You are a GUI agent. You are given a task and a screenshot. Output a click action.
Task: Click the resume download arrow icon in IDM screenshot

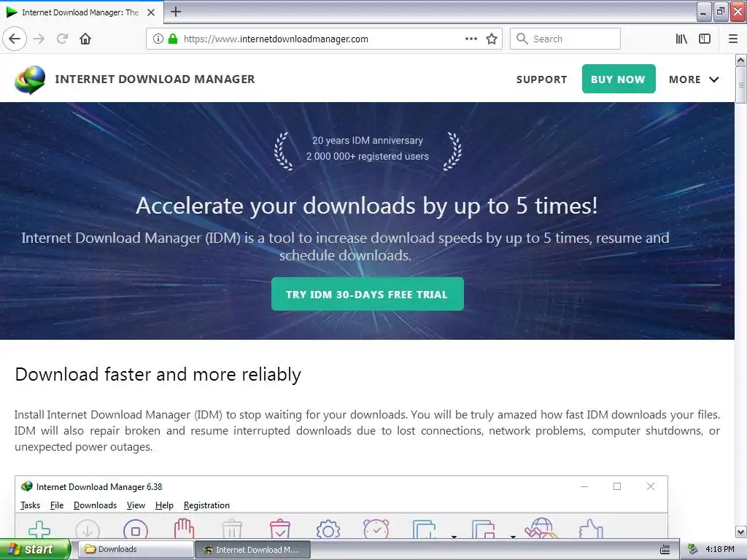coord(88,529)
